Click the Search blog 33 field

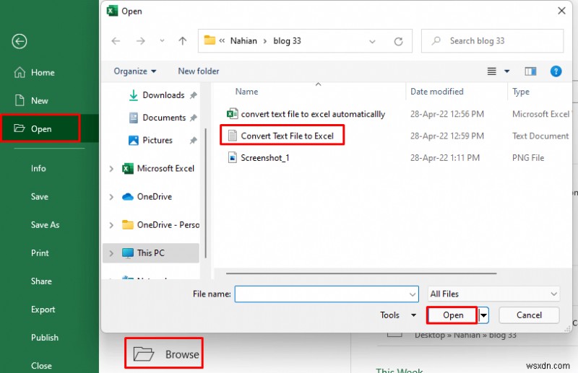[493, 41]
